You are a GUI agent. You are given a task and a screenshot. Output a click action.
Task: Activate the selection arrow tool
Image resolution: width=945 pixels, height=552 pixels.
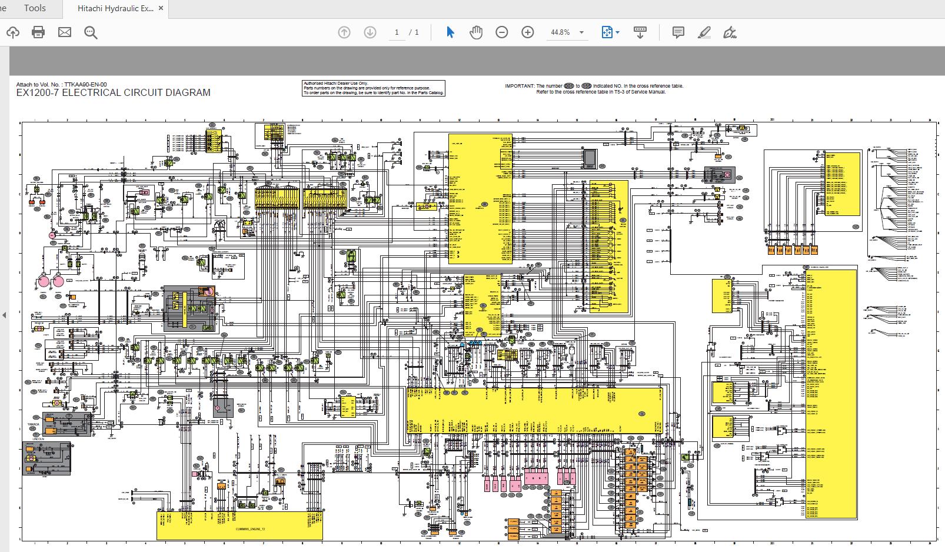tap(450, 32)
